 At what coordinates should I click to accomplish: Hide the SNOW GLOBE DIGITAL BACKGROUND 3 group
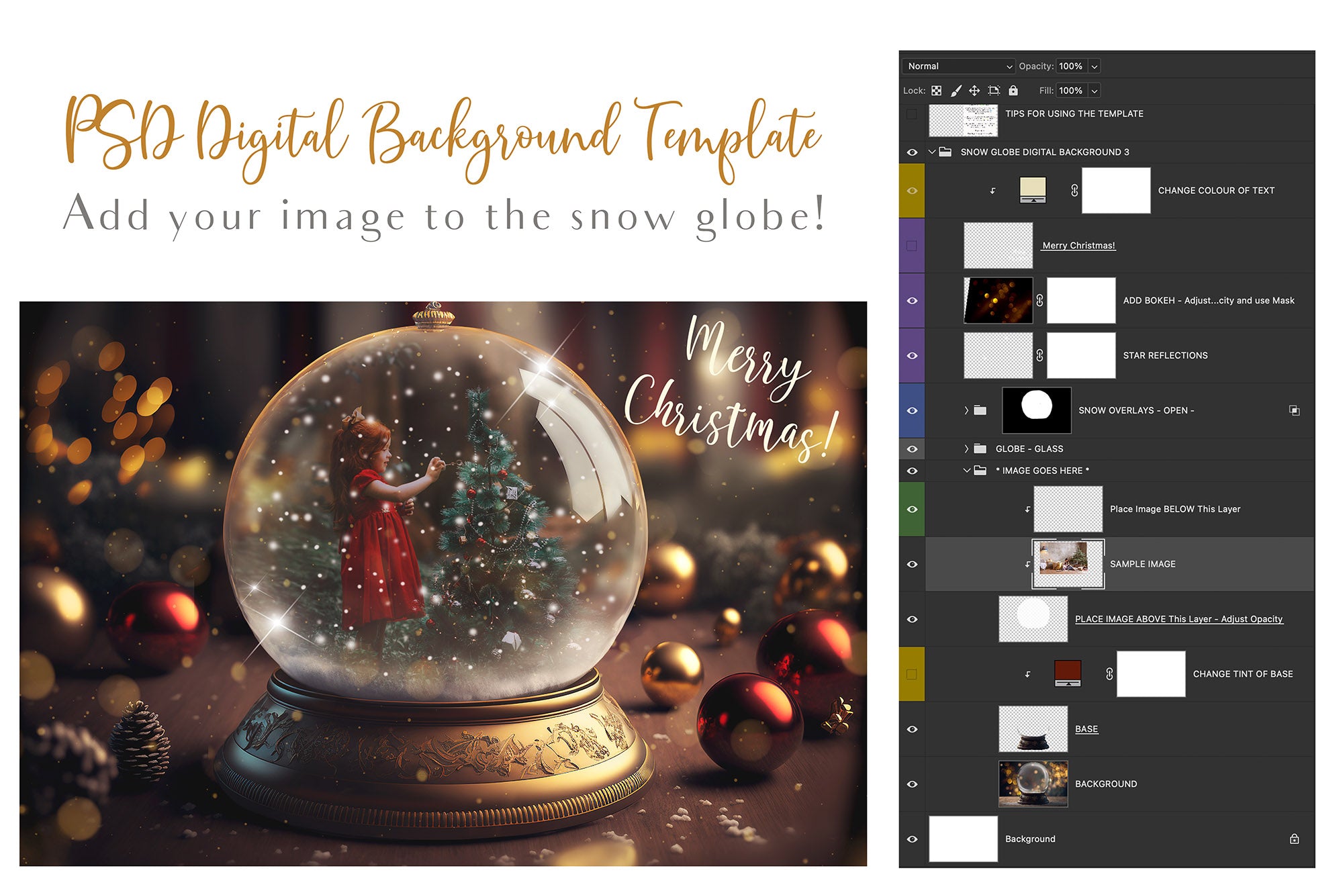point(912,152)
